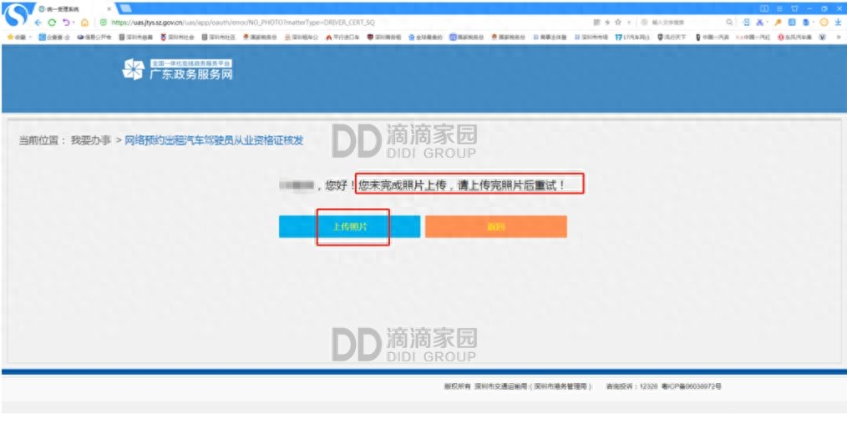Click the login arrow toolbar icon
This screenshot has width=847, height=424.
pyautogui.click(x=747, y=22)
